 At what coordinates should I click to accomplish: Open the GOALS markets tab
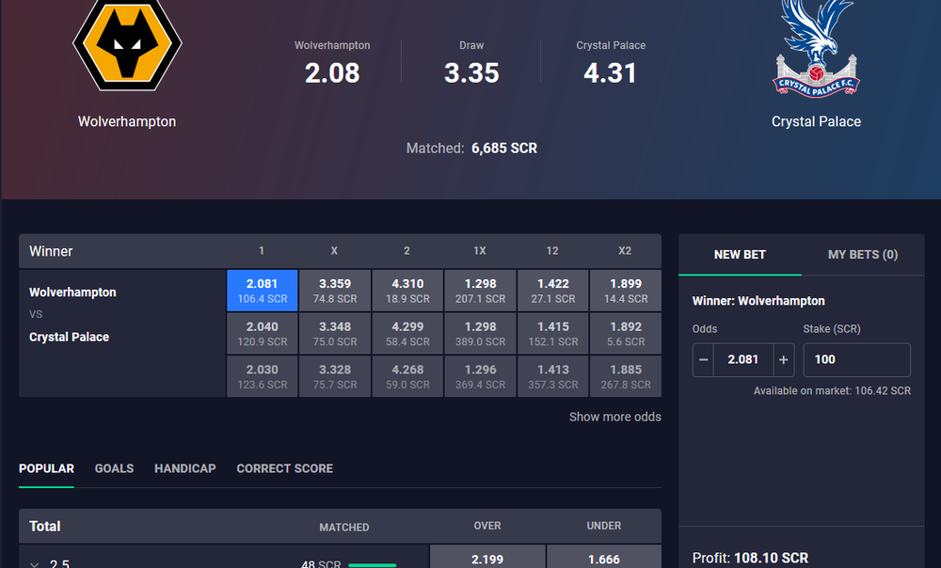coord(114,468)
